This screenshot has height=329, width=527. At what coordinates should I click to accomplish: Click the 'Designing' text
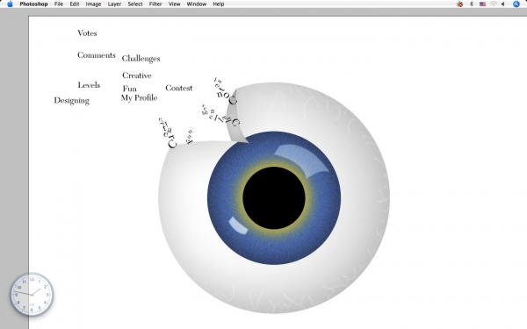point(72,101)
